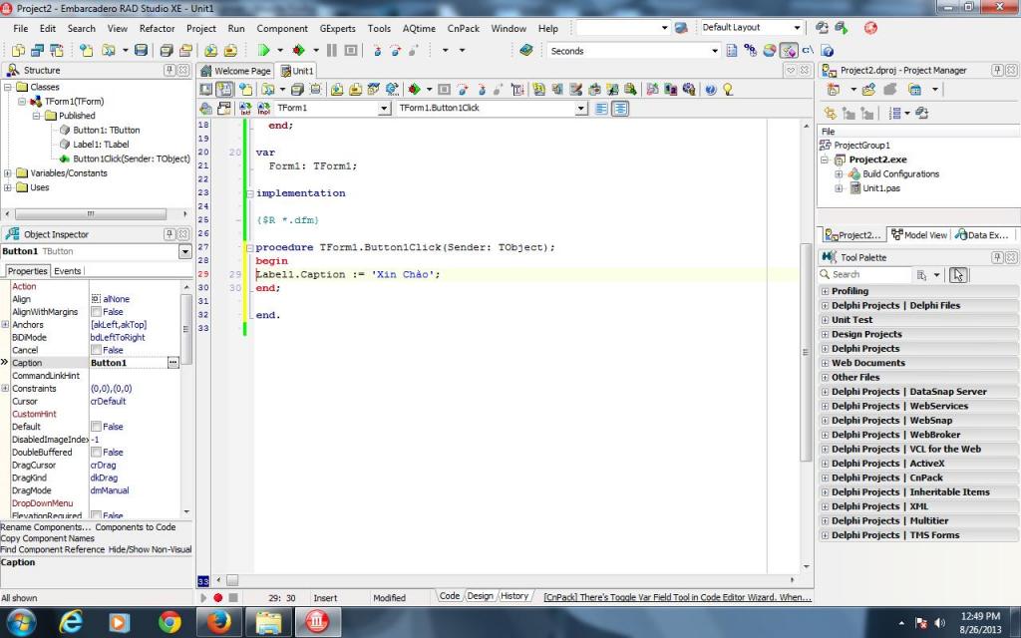The height and width of the screenshot is (638, 1021).
Task: Open the TForm1.Button1Click method dropdown
Action: click(x=581, y=108)
